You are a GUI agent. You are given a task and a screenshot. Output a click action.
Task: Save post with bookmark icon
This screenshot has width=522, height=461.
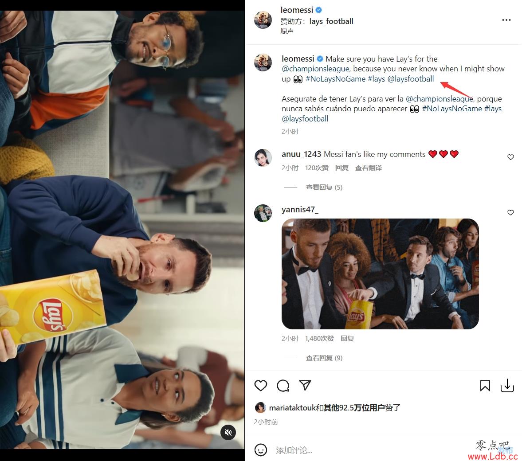(x=485, y=386)
